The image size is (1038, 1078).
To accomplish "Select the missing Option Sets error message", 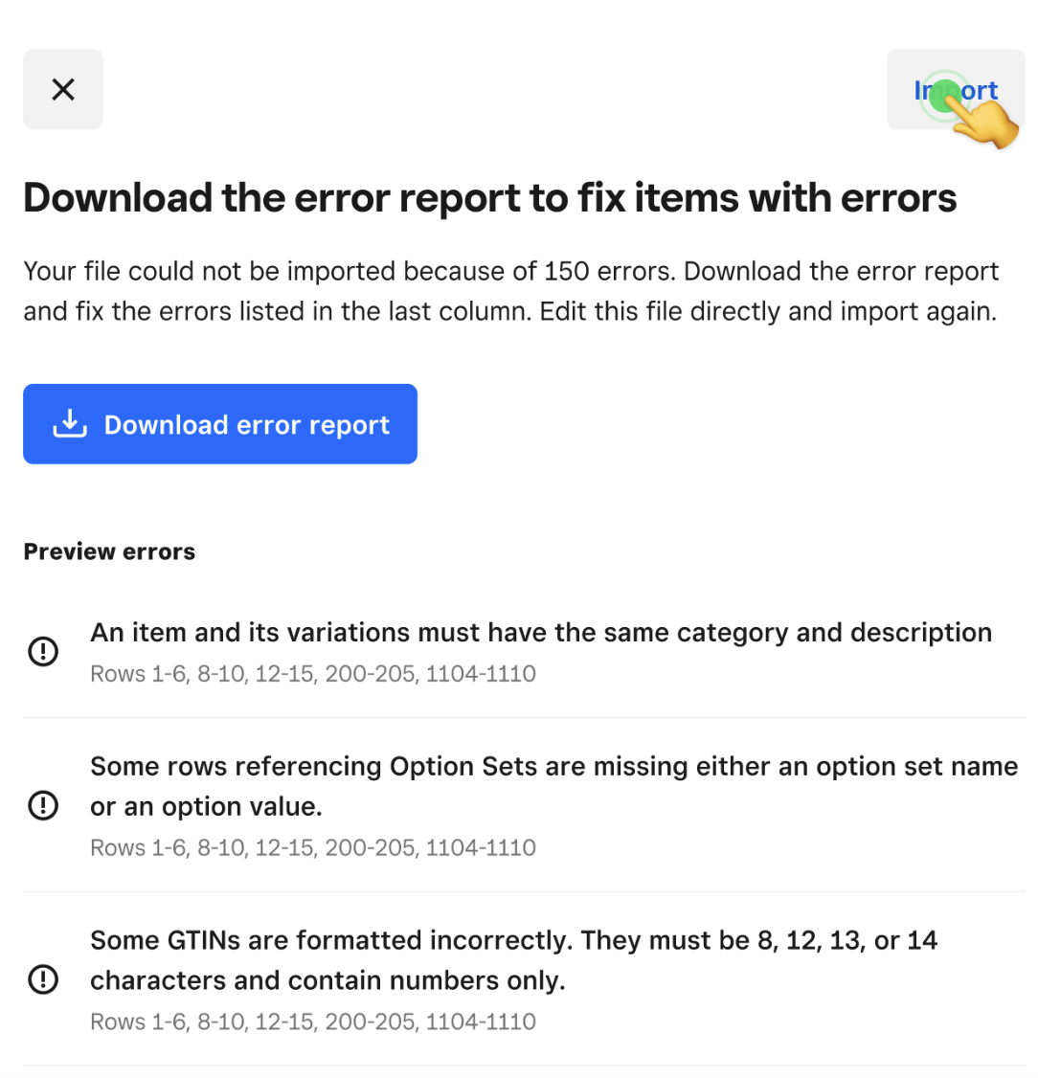I will click(553, 786).
